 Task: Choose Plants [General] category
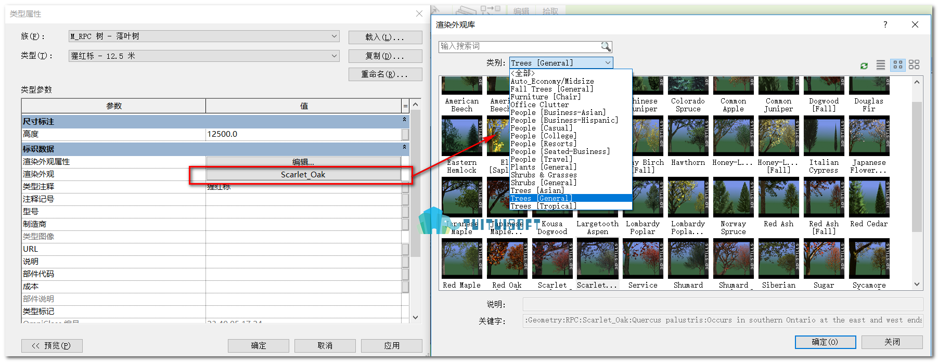click(571, 167)
